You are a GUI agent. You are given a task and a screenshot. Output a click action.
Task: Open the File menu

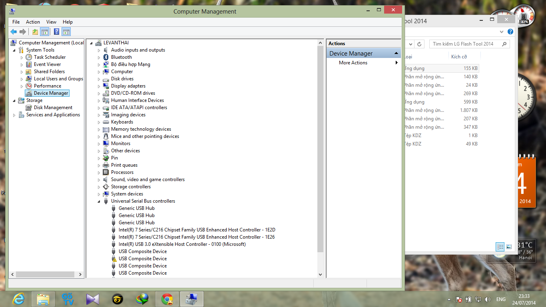pos(16,22)
